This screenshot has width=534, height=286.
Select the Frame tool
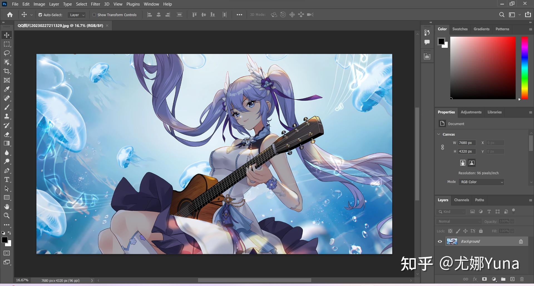click(x=7, y=80)
